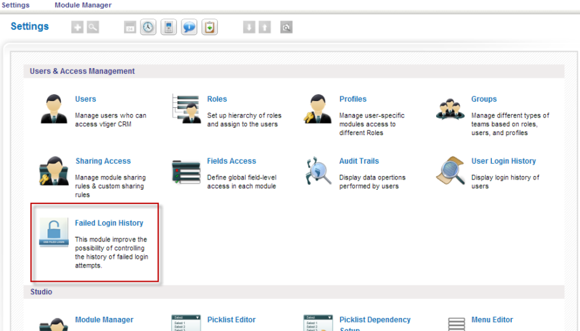This screenshot has height=331, width=580.
Task: Open the User Login History link
Action: tap(504, 161)
